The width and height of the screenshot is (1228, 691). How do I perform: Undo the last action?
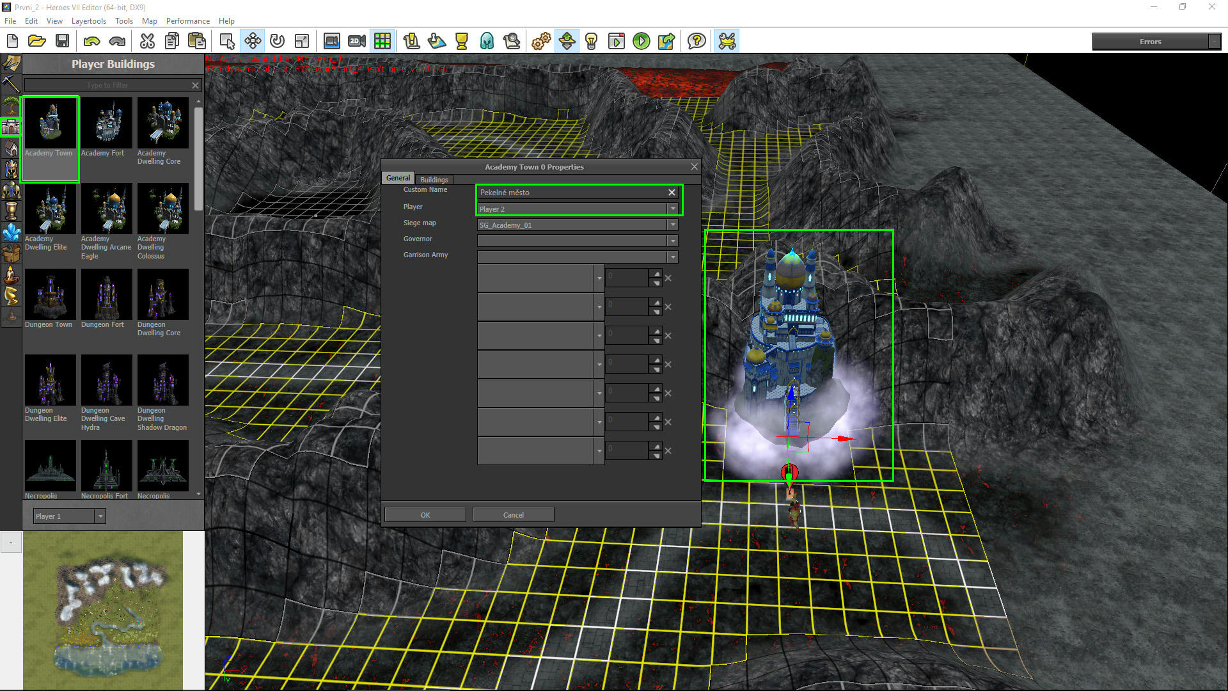tap(91, 42)
